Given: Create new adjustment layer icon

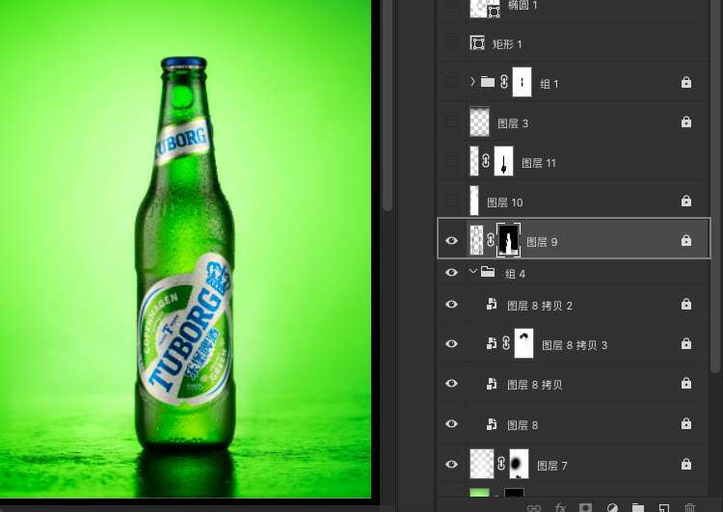Looking at the screenshot, I should tap(612, 508).
